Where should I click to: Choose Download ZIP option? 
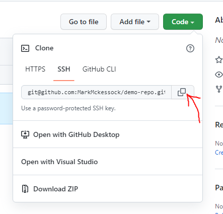(x=108, y=189)
